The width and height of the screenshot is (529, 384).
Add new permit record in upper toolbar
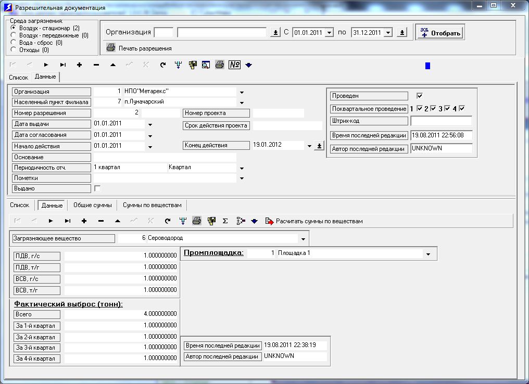[79, 65]
